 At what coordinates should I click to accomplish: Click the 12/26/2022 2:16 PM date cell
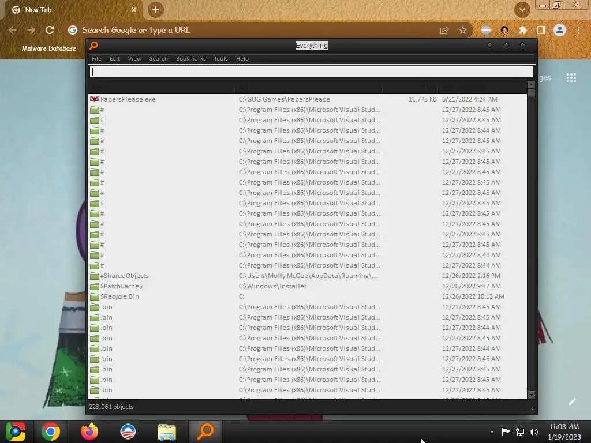click(x=471, y=276)
